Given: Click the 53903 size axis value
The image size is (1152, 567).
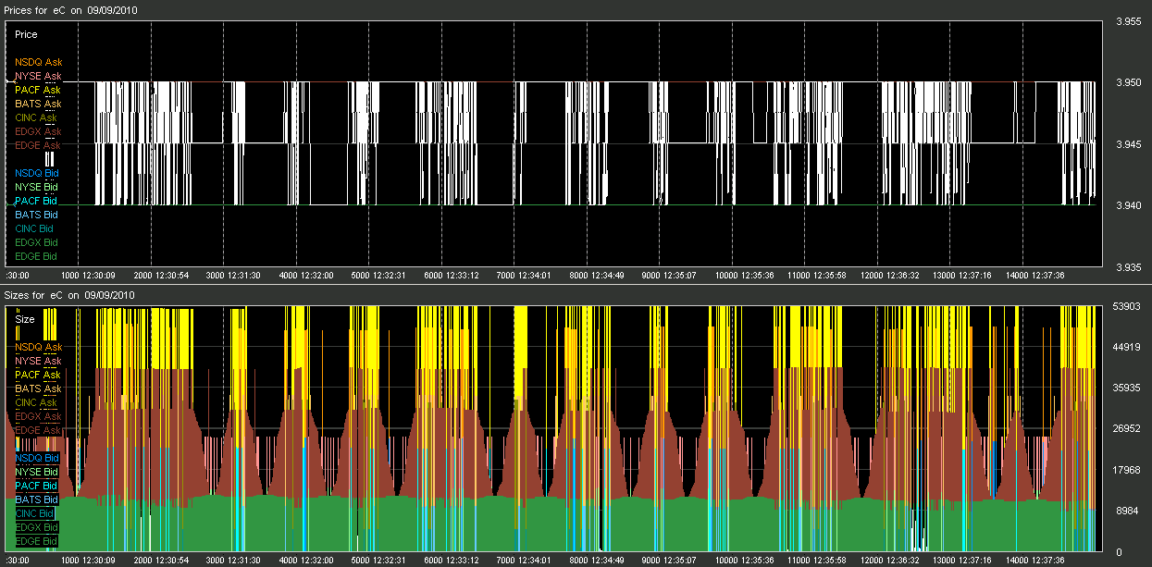Looking at the screenshot, I should coord(1130,307).
